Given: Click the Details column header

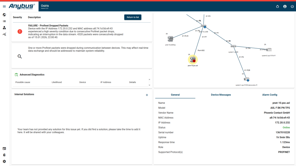Looking at the screenshot, I should click(x=132, y=82).
